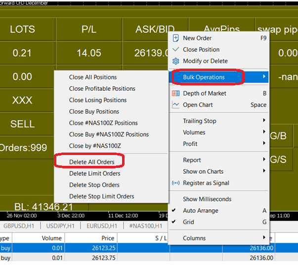Expand the Trailing Stop submenu arrow
Image resolution: width=298 pixels, height=273 pixels.
click(x=264, y=120)
